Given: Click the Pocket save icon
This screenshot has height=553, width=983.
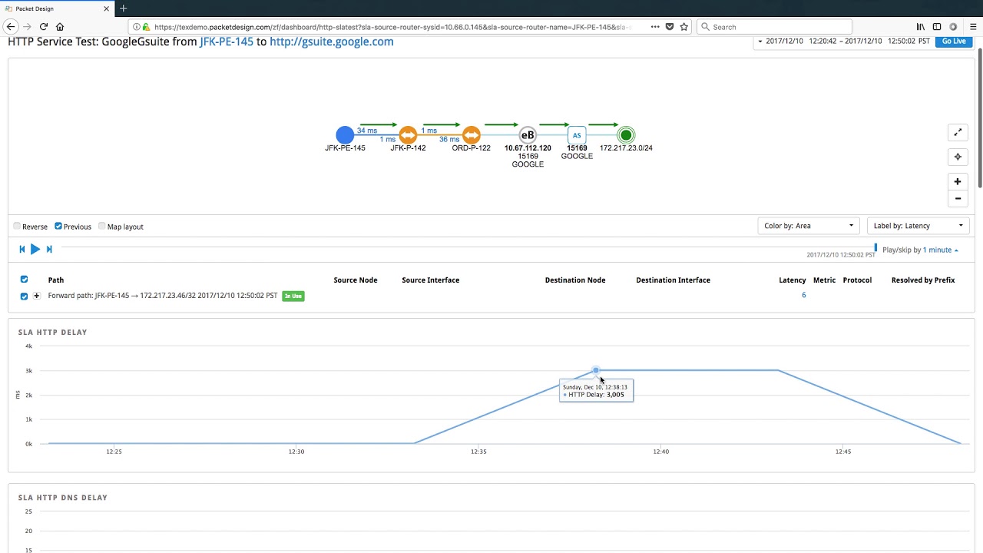Looking at the screenshot, I should point(670,27).
